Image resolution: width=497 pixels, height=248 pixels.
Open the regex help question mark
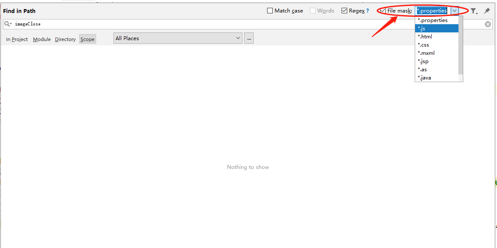[368, 11]
